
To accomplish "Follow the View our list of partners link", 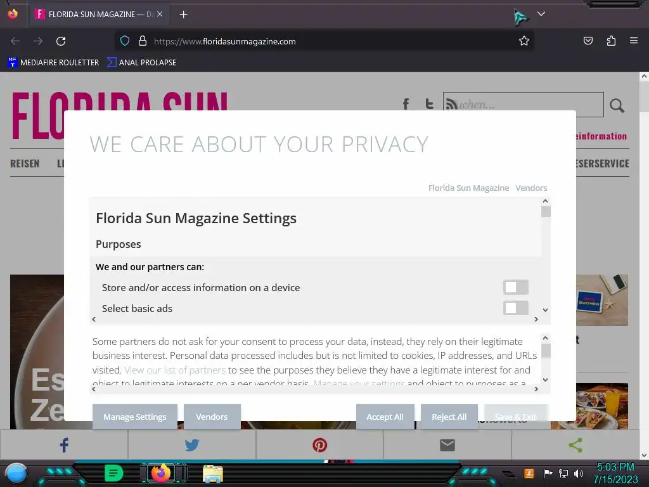I will pyautogui.click(x=175, y=370).
